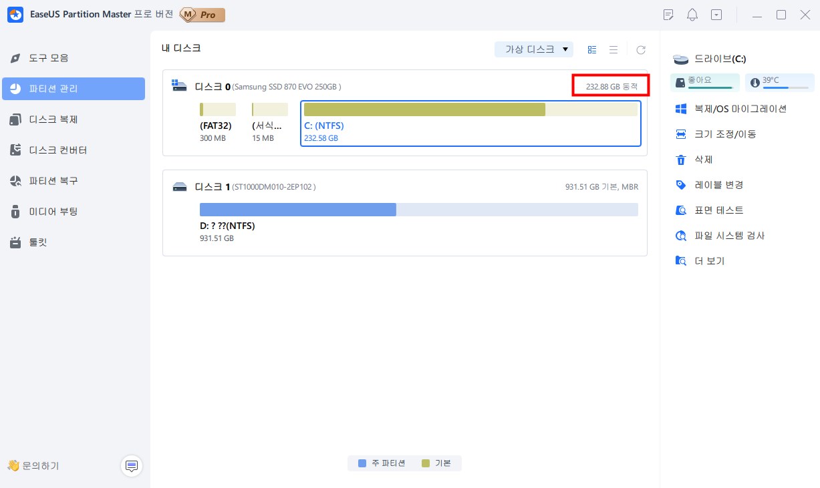Click the 디스크 1 ST1000DM010 header
This screenshot has width=820, height=488.
[255, 187]
